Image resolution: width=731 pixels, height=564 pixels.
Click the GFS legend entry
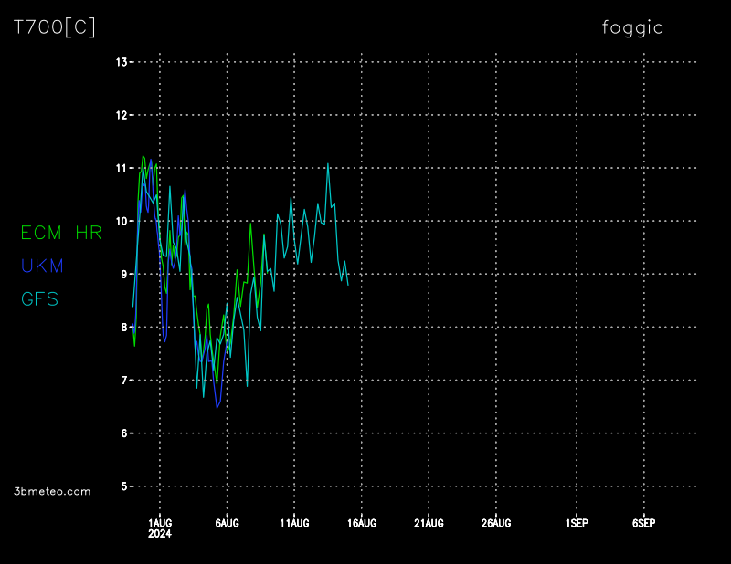click(x=39, y=298)
